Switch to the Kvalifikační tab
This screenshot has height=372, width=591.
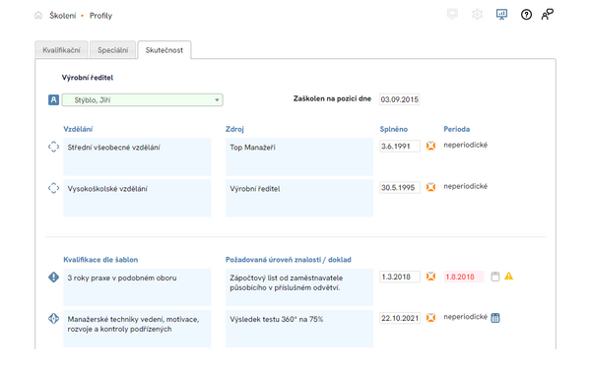(x=61, y=50)
